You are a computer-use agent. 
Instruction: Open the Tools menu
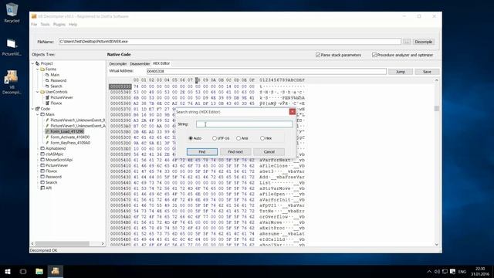(x=45, y=24)
